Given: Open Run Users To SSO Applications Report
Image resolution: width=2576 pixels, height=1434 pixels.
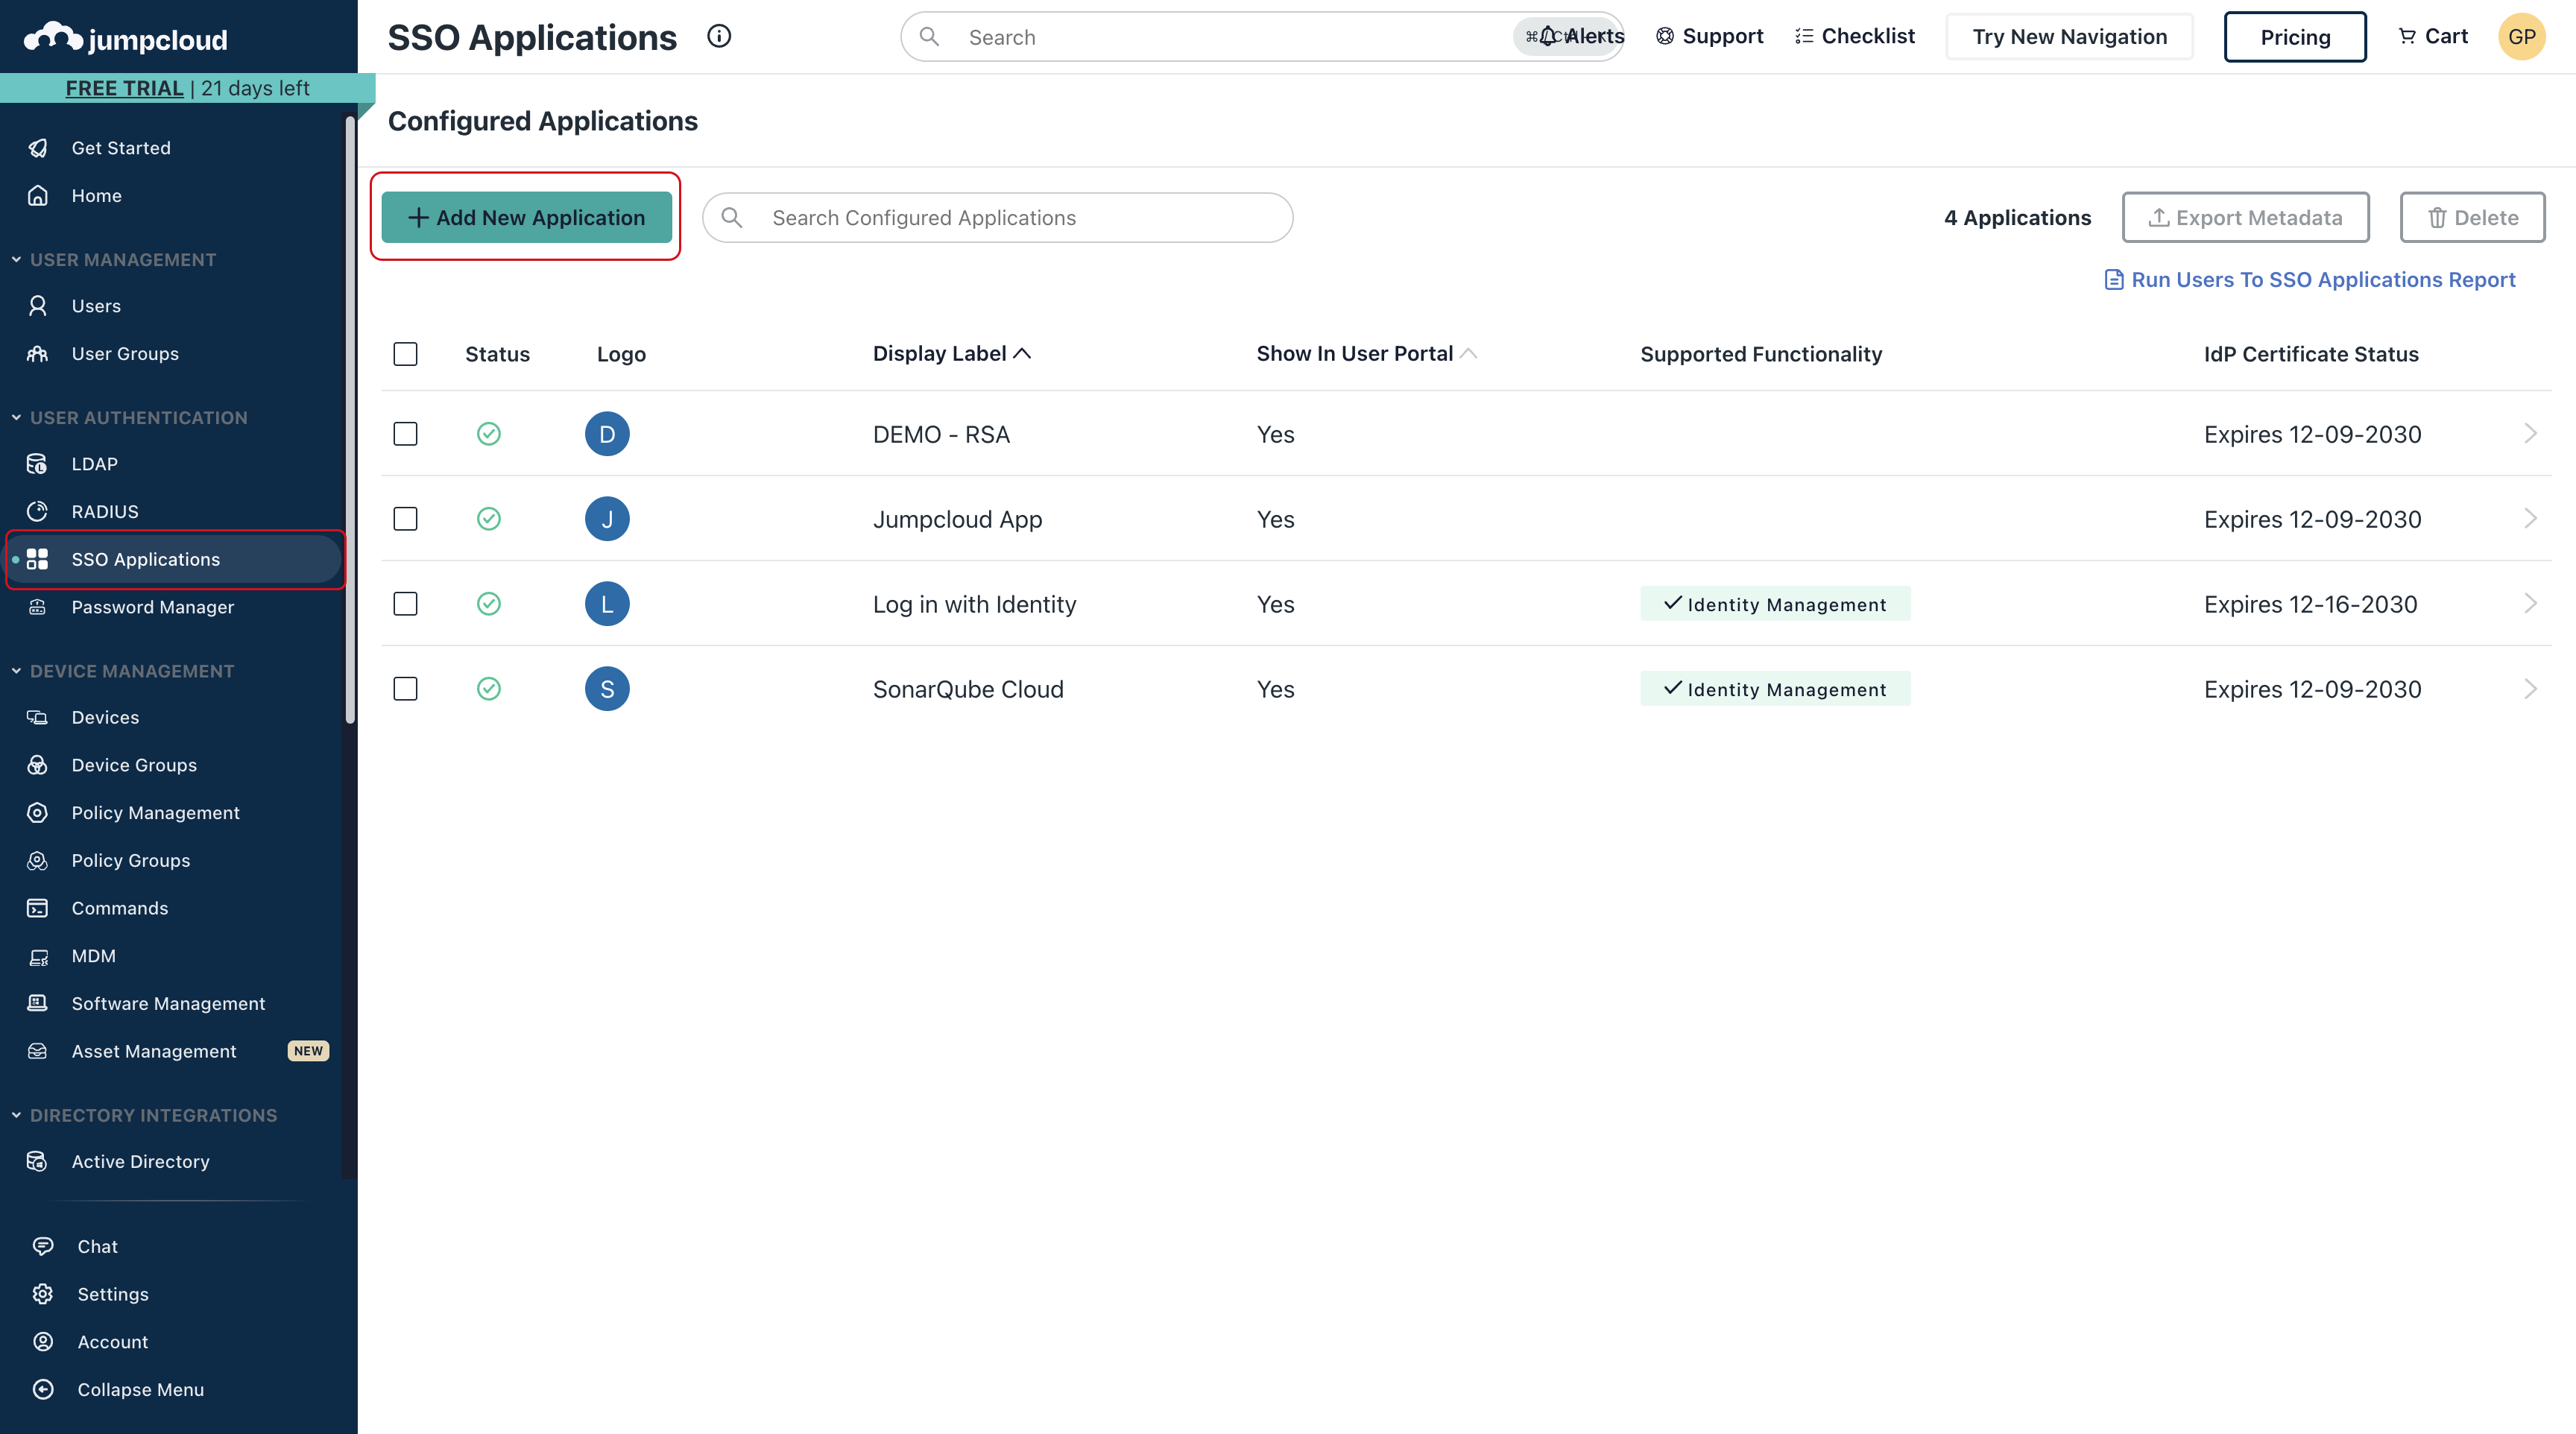Looking at the screenshot, I should pos(2310,280).
